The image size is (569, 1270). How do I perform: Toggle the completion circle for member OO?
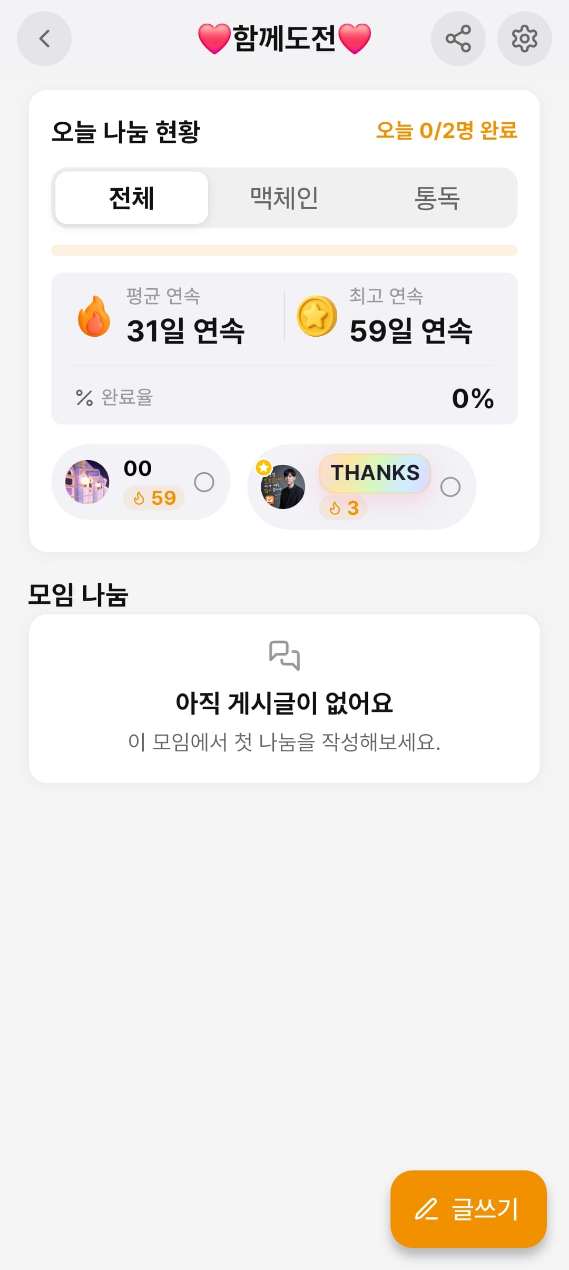204,482
